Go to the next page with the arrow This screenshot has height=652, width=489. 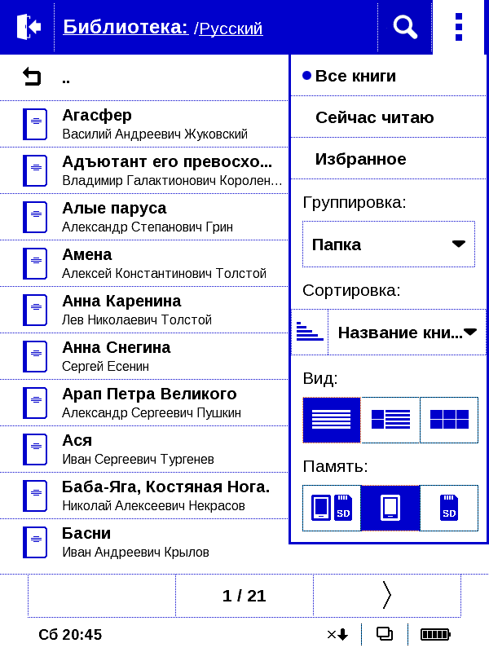(x=386, y=596)
